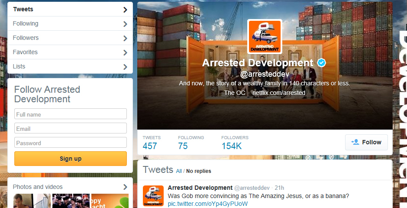The width and height of the screenshot is (407, 208).
Task: Expand Photos and videos via its chevron
Action: 126,187
